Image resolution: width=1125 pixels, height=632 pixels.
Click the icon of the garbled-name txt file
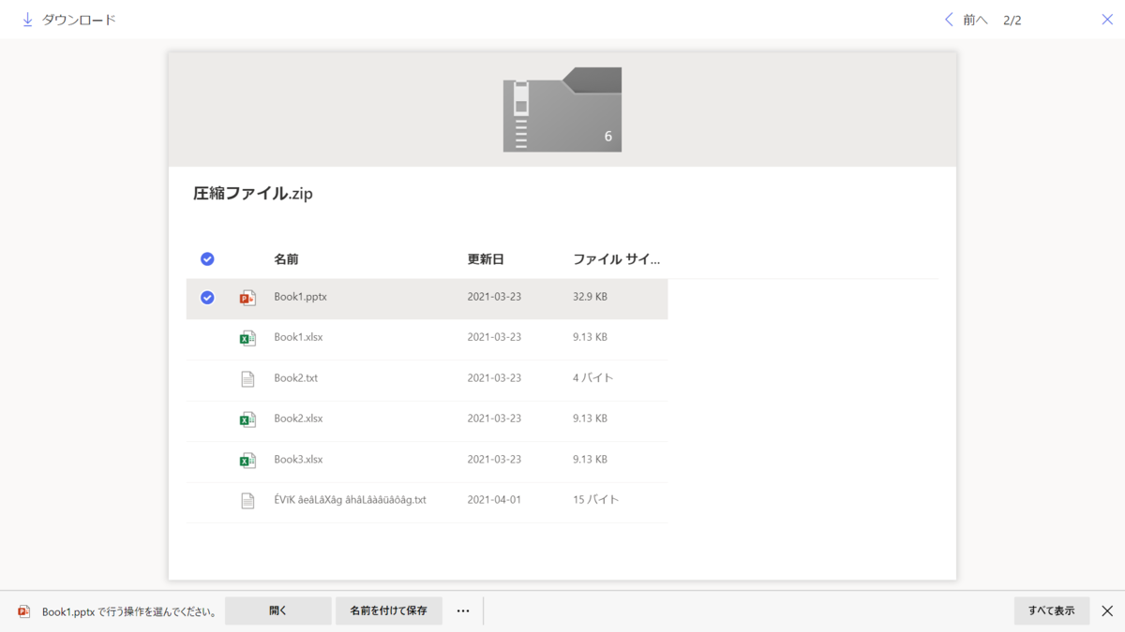pos(247,501)
